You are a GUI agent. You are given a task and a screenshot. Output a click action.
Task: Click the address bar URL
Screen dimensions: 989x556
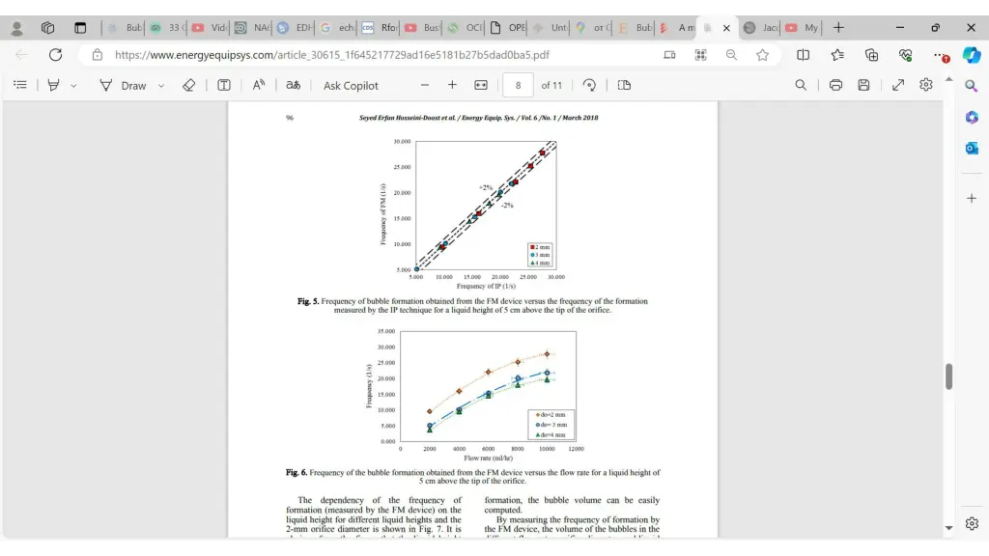point(332,55)
